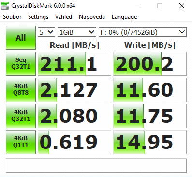Start the 4KiB Q8T8 test
Image resolution: width=192 pixels, height=177 pixels.
21,90
